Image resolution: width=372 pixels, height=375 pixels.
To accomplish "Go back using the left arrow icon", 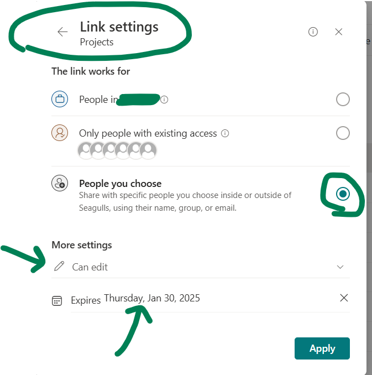I will click(62, 32).
